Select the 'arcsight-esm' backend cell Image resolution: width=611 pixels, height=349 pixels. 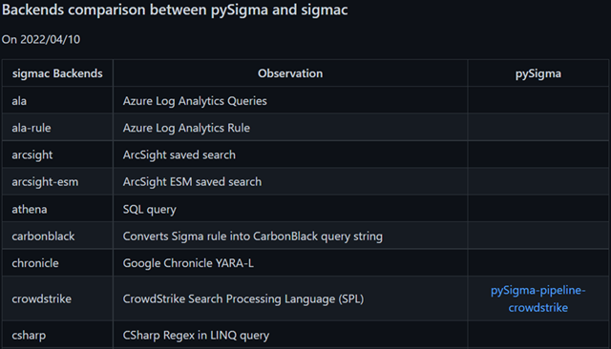click(x=57, y=182)
